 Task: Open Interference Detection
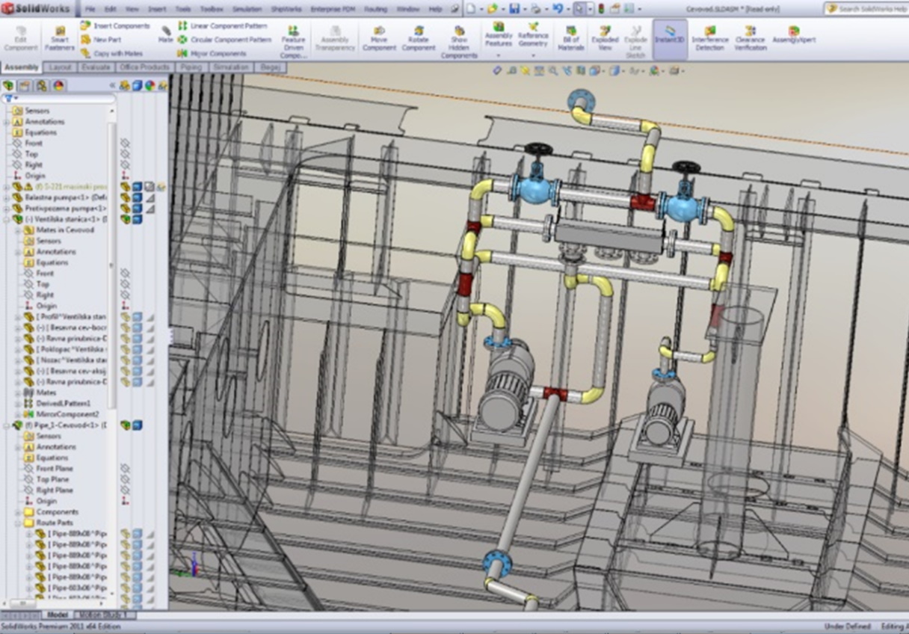709,39
